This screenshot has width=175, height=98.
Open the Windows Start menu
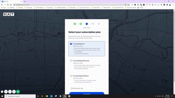(x=2, y=96)
